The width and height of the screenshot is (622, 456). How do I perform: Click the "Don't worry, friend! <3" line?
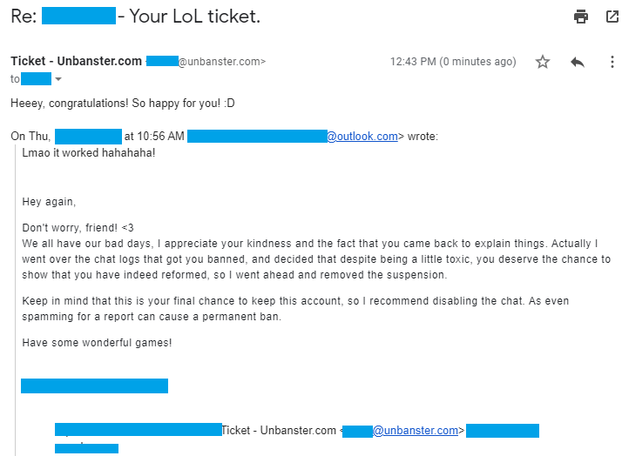pos(78,228)
